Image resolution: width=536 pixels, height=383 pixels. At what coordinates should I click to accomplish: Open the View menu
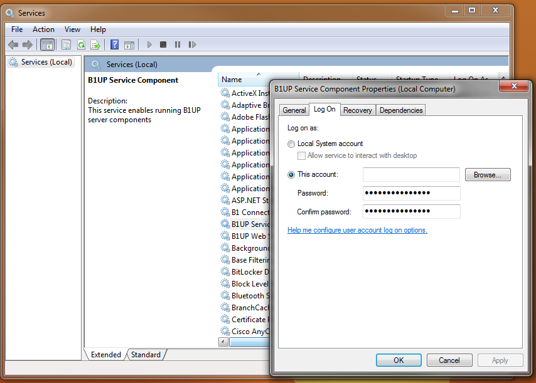[x=72, y=29]
